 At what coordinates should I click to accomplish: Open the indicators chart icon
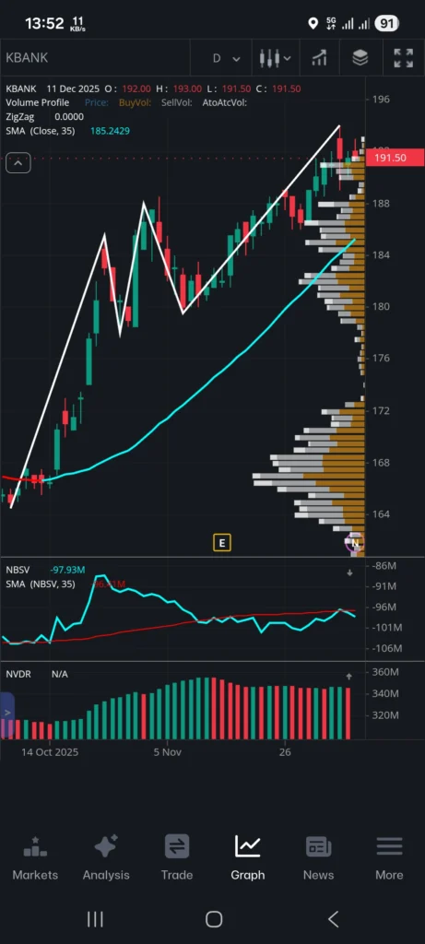319,58
